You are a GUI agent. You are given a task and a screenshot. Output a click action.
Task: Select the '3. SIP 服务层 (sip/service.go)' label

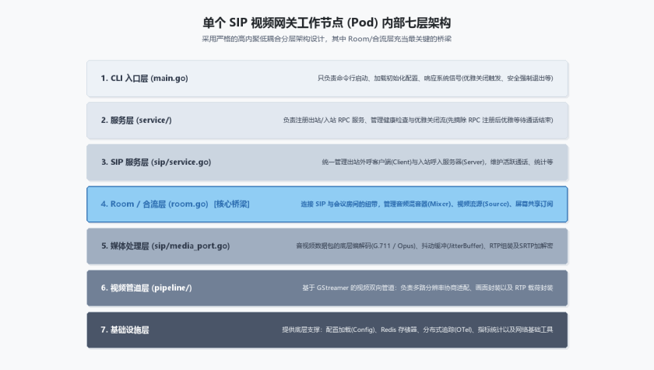(x=156, y=162)
